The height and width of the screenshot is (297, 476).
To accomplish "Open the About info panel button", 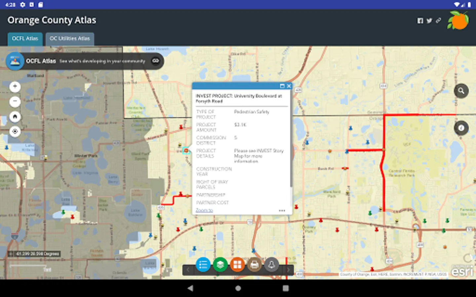I will click(461, 128).
